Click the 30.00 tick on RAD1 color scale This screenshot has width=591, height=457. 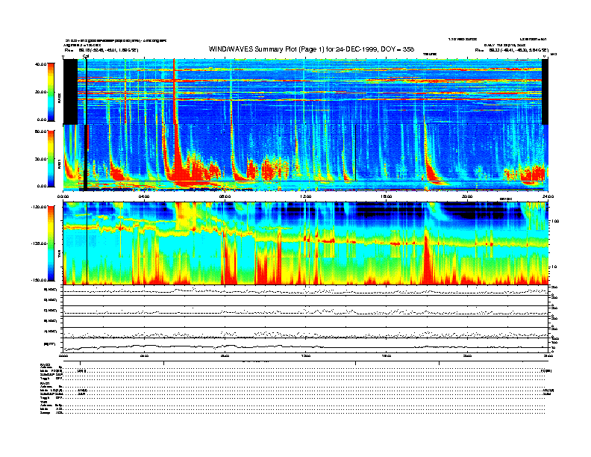coord(41,159)
